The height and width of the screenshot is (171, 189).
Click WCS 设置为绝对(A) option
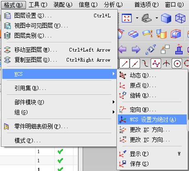[x=152, y=119]
